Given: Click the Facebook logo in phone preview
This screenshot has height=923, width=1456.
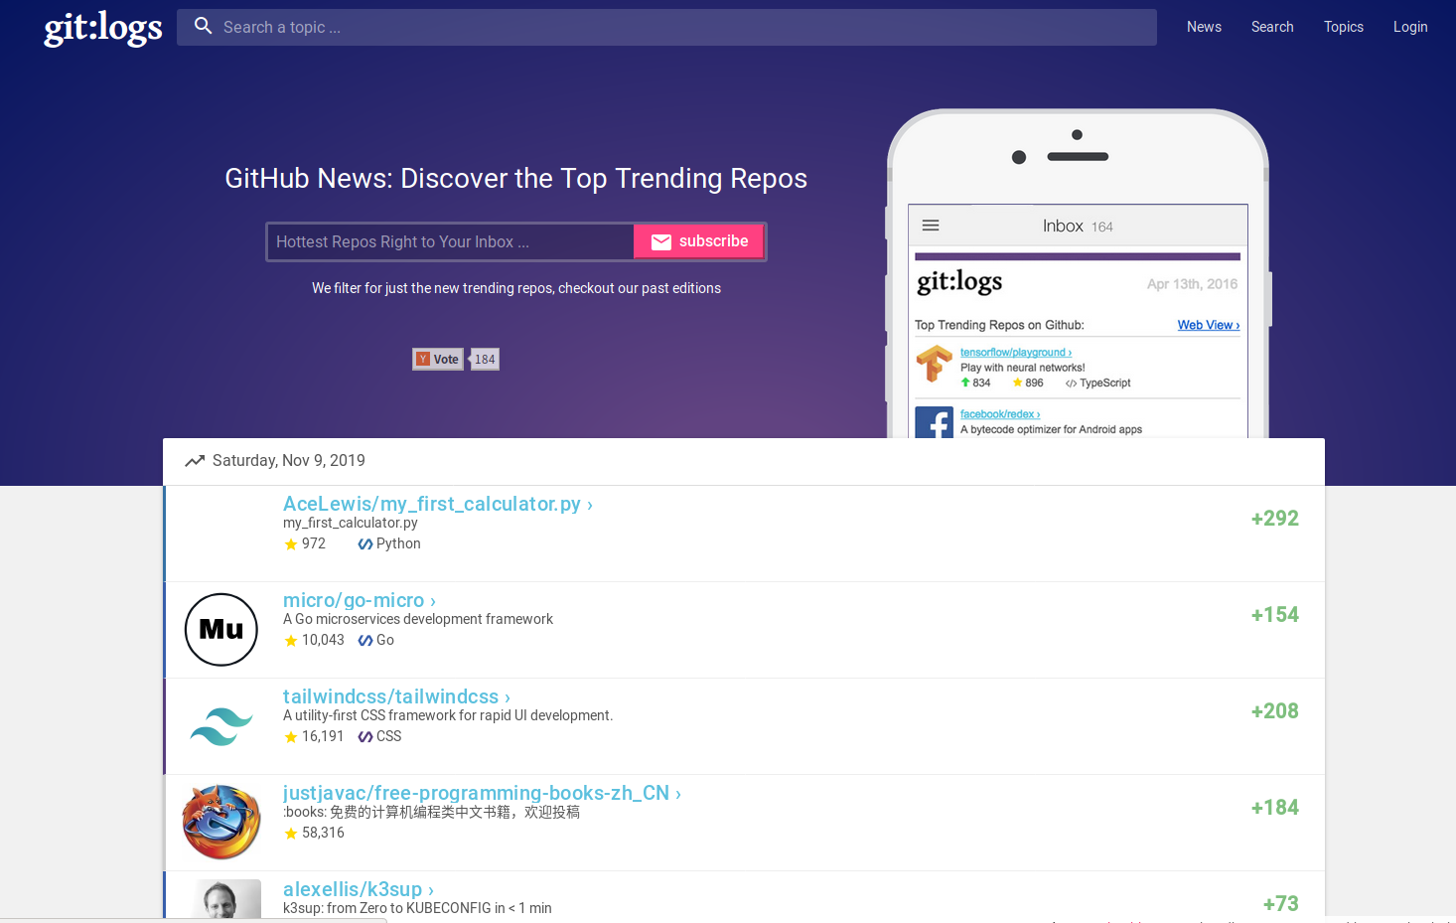Looking at the screenshot, I should click(x=934, y=422).
